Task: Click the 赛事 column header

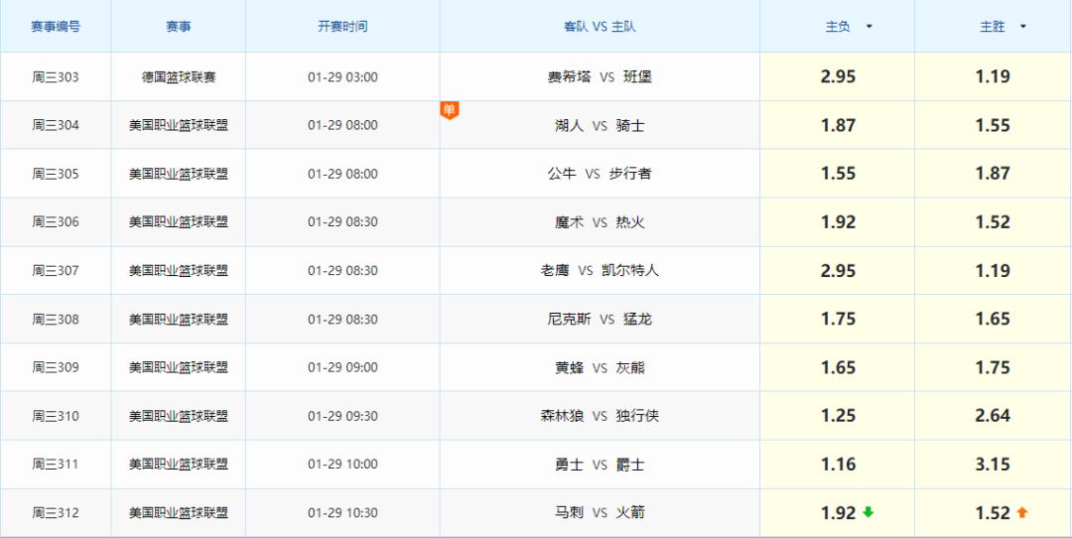Action: coord(179,27)
